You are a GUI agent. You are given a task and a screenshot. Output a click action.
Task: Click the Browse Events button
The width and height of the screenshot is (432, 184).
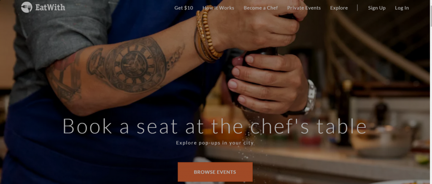215,172
